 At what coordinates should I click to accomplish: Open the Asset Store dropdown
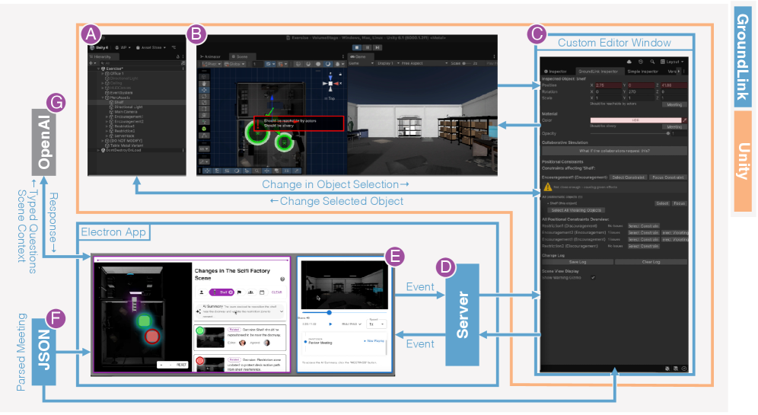point(151,47)
